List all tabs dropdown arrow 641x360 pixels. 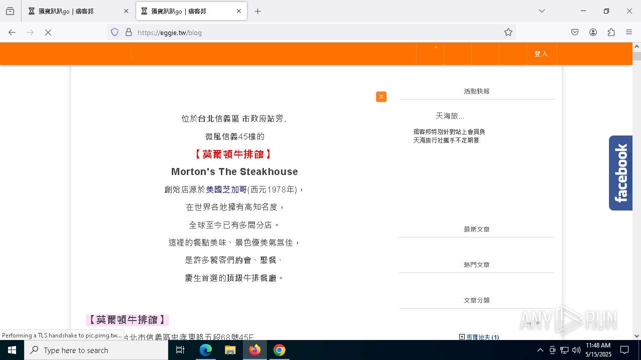[x=541, y=11]
